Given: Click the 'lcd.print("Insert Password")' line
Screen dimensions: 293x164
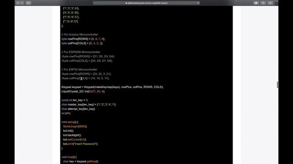Looking at the screenshot, I should coord(81,144).
